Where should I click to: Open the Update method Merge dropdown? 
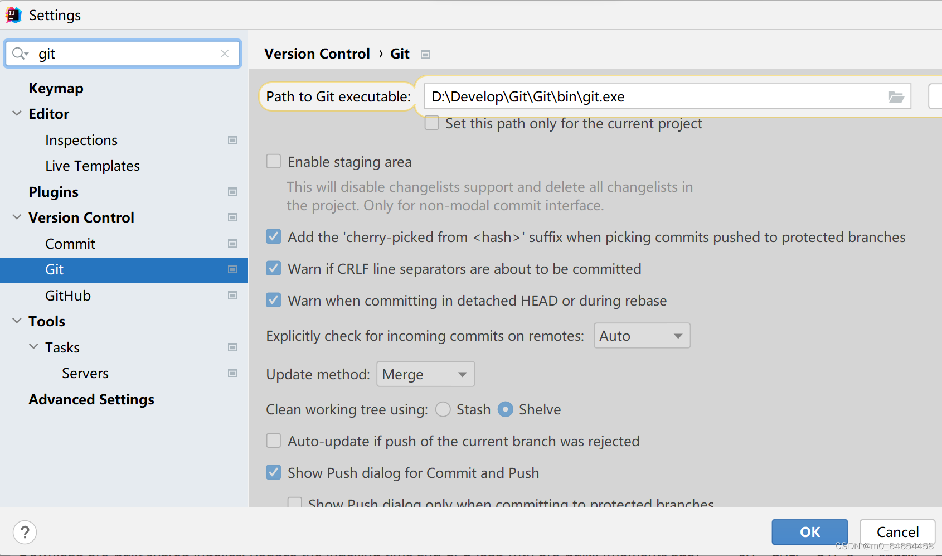(426, 374)
